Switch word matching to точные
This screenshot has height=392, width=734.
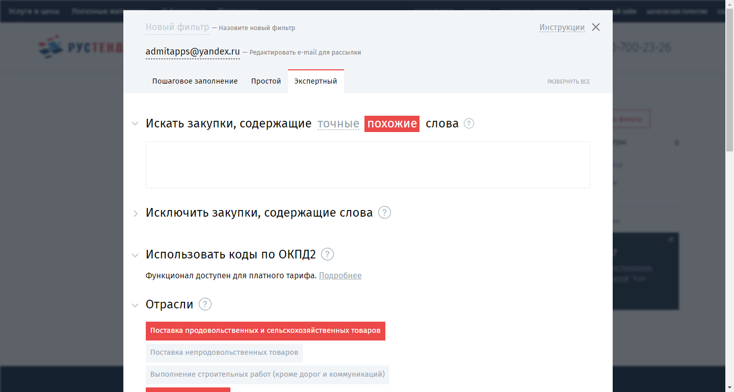tap(338, 123)
